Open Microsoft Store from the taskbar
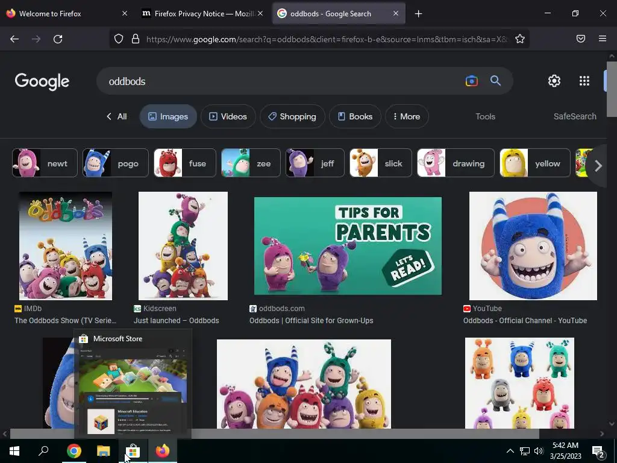617x463 pixels. coord(133,451)
